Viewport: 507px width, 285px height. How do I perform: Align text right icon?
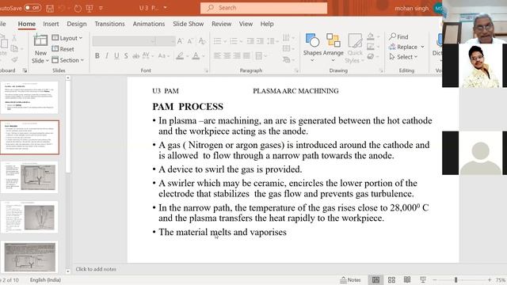237,56
